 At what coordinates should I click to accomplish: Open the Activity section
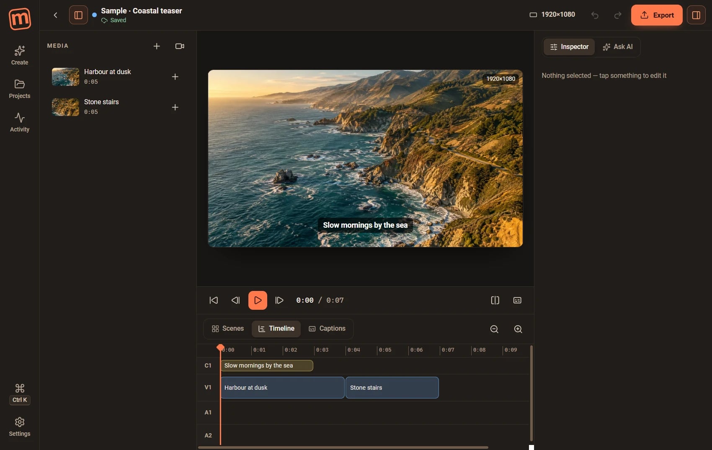[x=20, y=122]
